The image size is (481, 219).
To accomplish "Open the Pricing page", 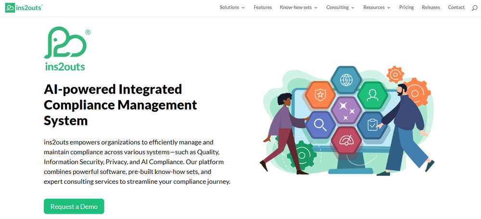I will coord(406,8).
